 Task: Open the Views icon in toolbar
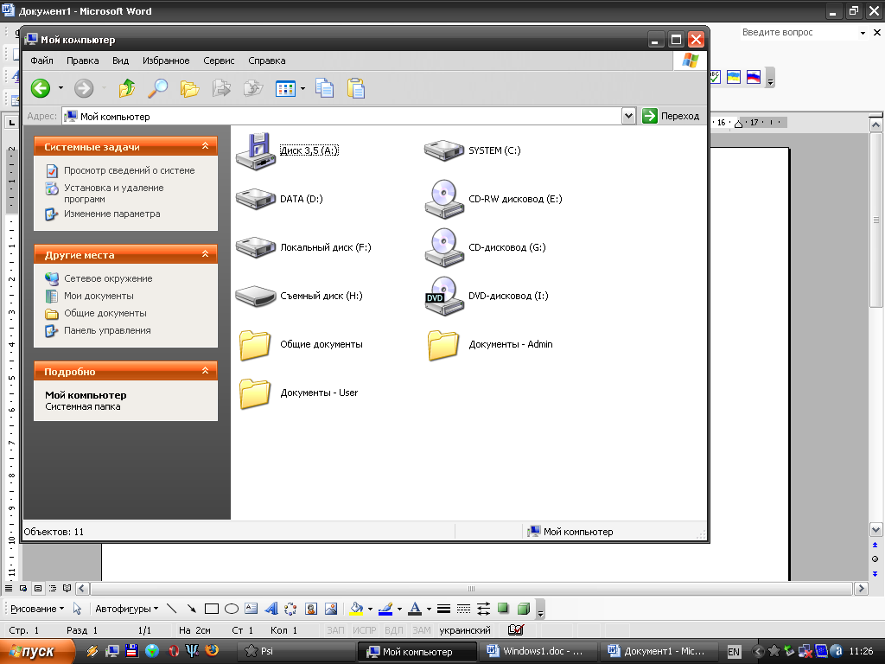point(285,88)
